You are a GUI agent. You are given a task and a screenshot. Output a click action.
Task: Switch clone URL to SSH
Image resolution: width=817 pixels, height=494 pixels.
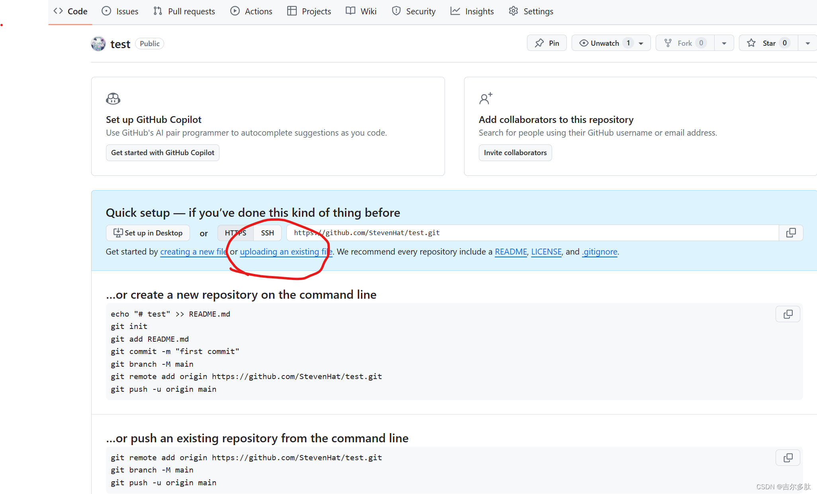(x=267, y=233)
